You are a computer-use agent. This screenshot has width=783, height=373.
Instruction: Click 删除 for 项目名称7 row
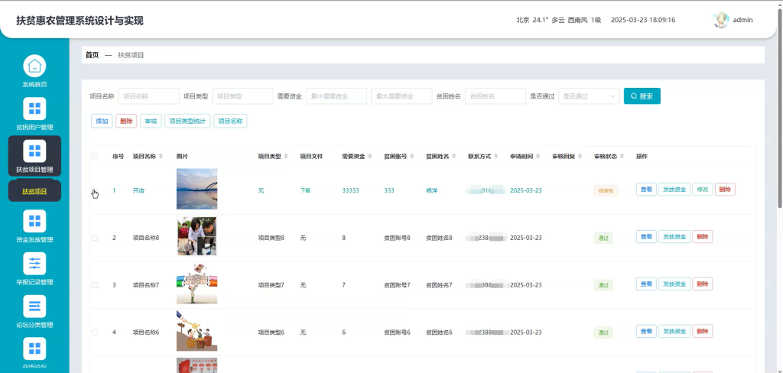pyautogui.click(x=703, y=284)
